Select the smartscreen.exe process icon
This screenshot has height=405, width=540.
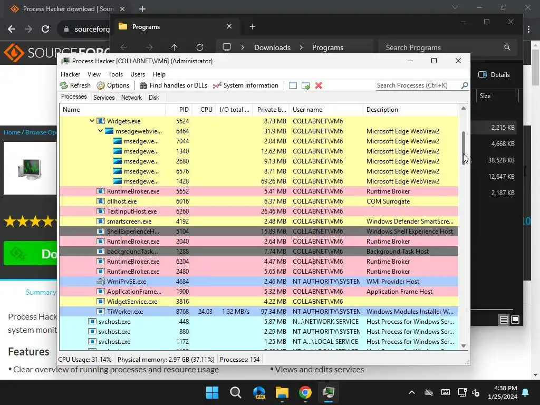click(101, 221)
